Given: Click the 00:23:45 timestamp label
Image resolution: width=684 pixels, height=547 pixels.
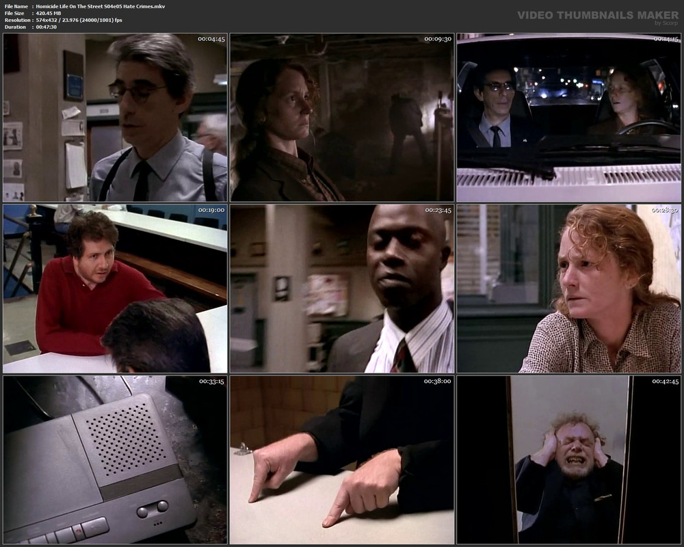Looking at the screenshot, I should pyautogui.click(x=438, y=210).
